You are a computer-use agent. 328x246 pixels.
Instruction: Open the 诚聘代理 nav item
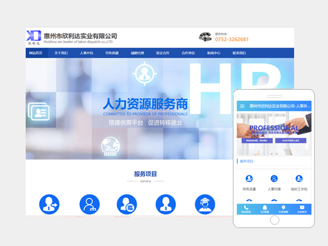coord(137,53)
